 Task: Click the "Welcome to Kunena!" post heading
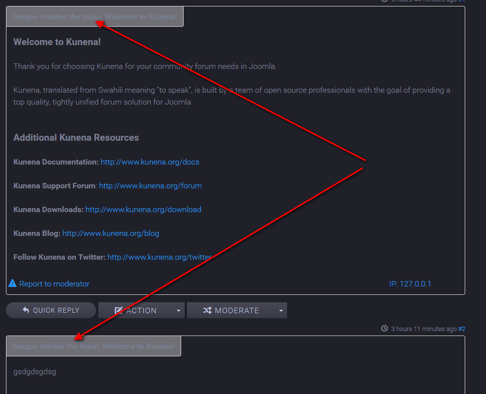(57, 42)
